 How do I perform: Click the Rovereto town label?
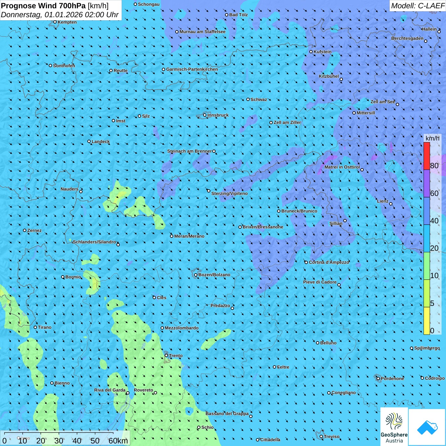(143, 390)
